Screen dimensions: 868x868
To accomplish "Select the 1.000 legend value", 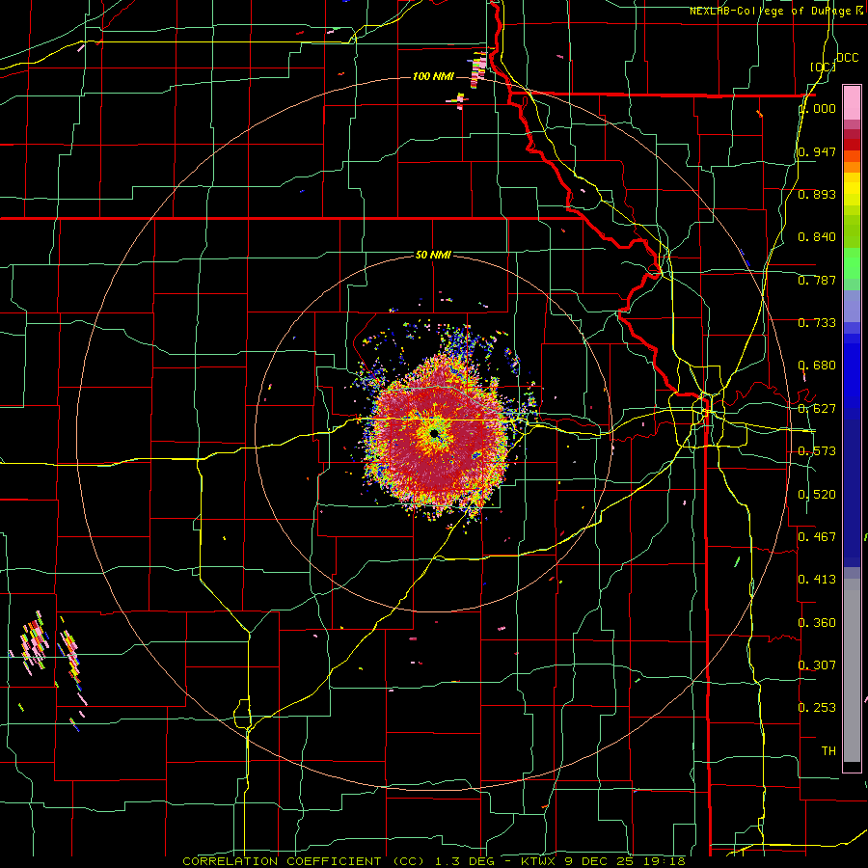I will 817,108.
